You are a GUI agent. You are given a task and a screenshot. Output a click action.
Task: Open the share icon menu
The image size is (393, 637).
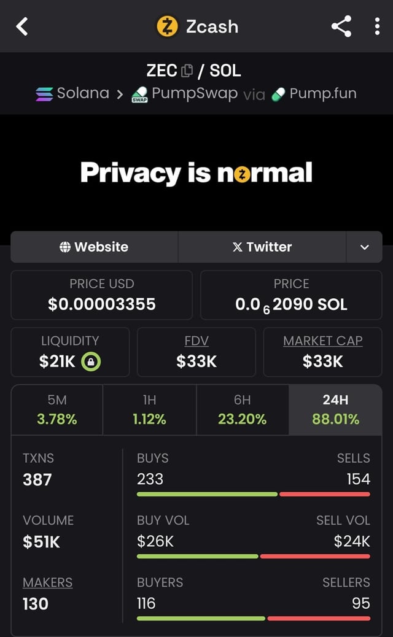[341, 26]
